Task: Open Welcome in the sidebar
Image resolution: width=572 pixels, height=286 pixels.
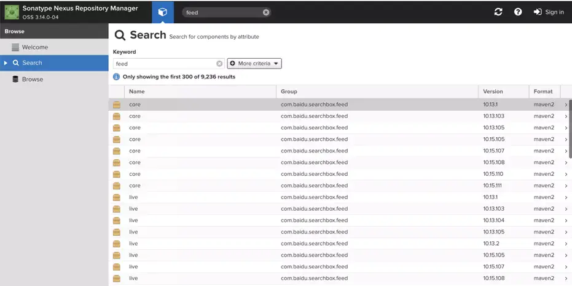Action: (x=34, y=47)
